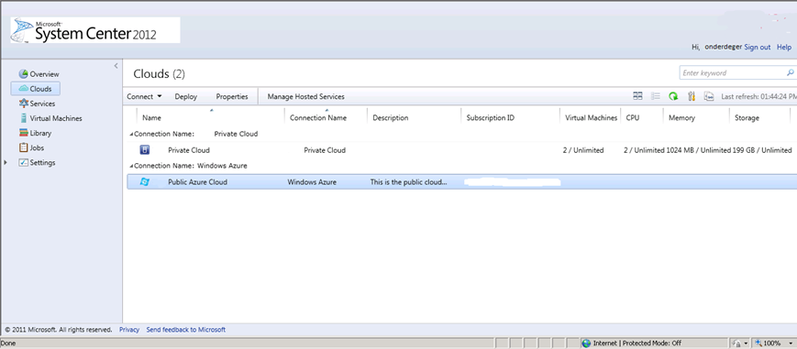The width and height of the screenshot is (797, 349).
Task: Click the CPU column header
Action: [633, 118]
